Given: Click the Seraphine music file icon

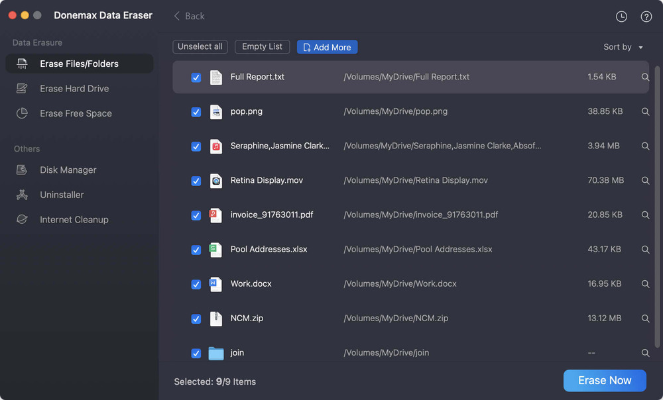Looking at the screenshot, I should coord(216,146).
